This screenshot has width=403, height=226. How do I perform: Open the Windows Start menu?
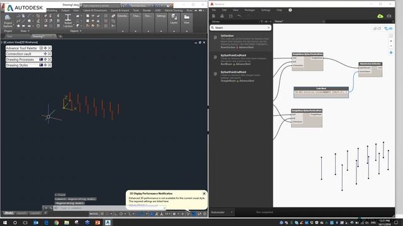click(x=4, y=222)
